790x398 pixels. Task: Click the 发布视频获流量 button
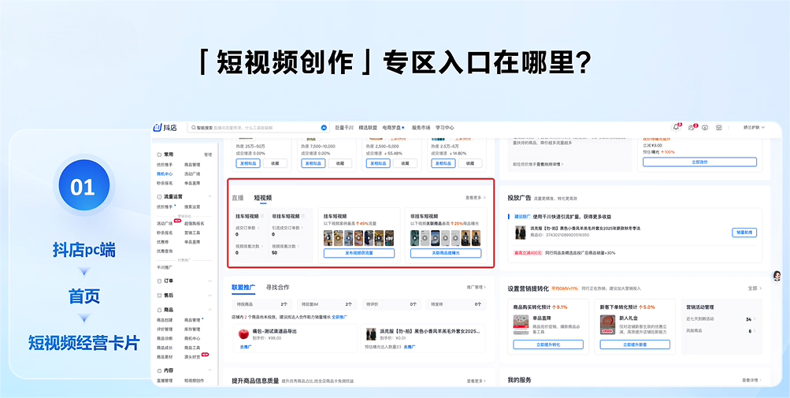pyautogui.click(x=358, y=254)
